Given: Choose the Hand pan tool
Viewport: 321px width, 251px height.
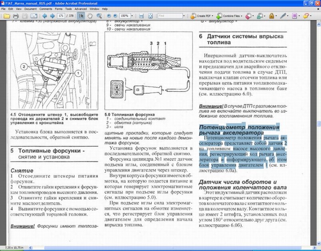Looking at the screenshot, I should point(91,16).
